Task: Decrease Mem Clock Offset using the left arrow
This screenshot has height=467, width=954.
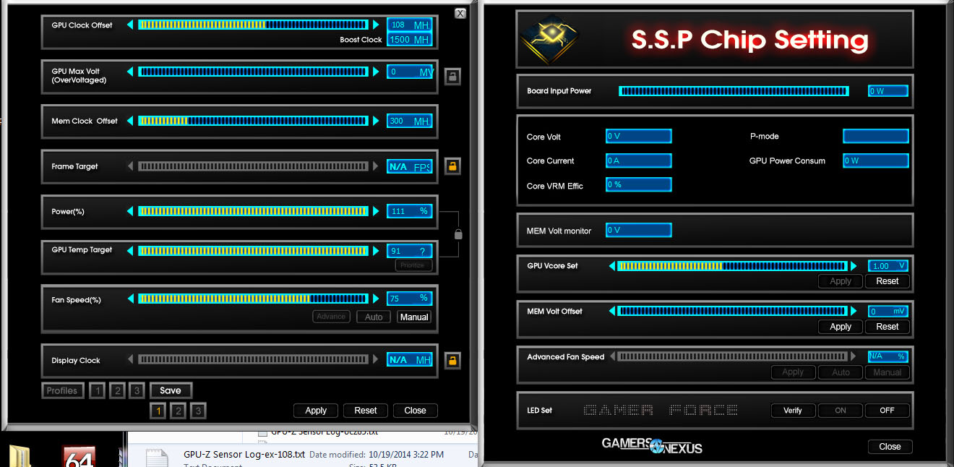Action: coord(131,121)
